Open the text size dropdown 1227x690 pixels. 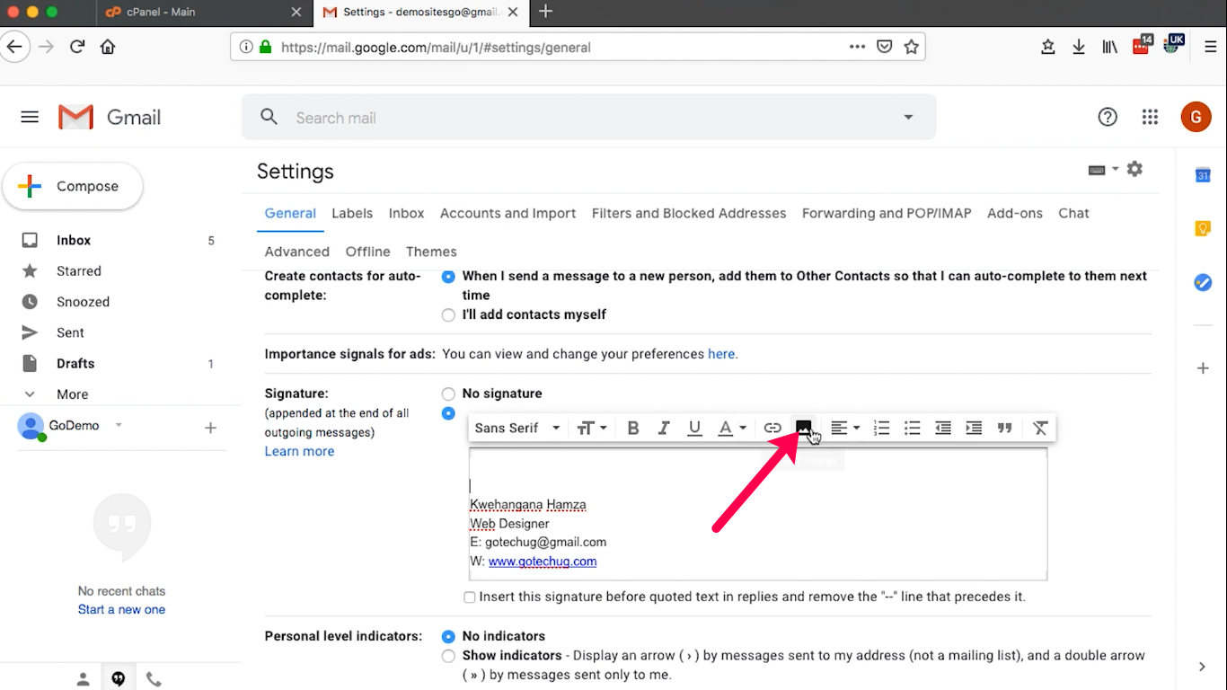[592, 428]
